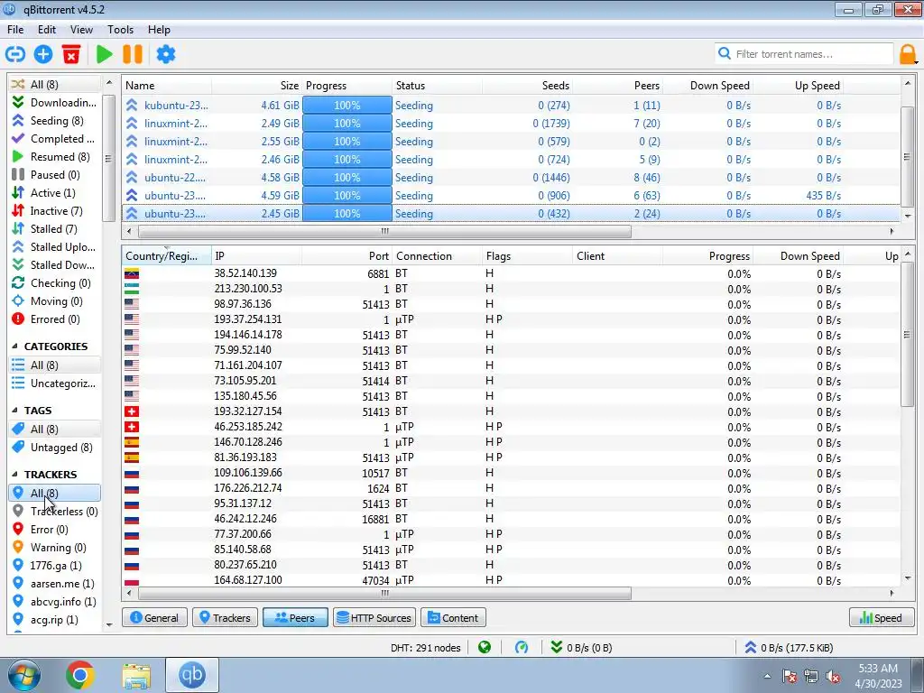Sort torrents by Seeds column header
Viewport: 924px width, 693px height.
coord(527,86)
